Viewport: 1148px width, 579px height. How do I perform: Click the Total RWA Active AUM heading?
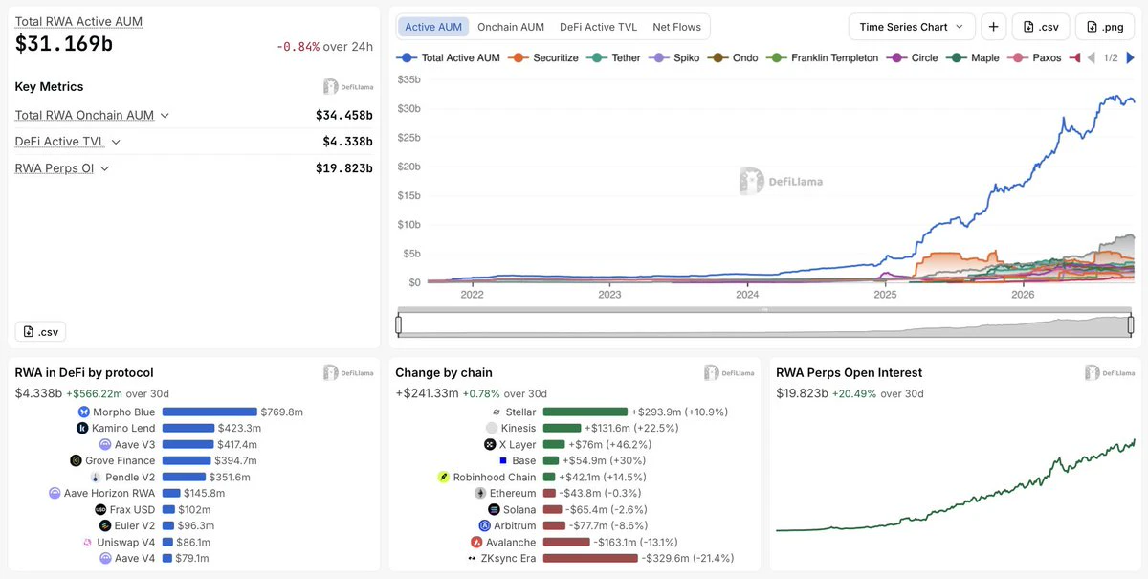pyautogui.click(x=78, y=21)
